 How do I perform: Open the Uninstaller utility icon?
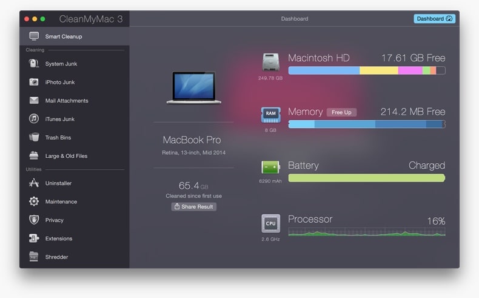pyautogui.click(x=34, y=183)
